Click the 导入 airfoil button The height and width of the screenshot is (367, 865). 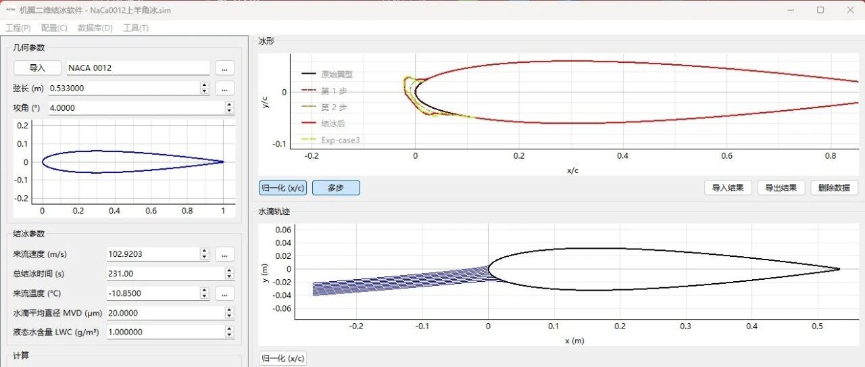tap(36, 68)
